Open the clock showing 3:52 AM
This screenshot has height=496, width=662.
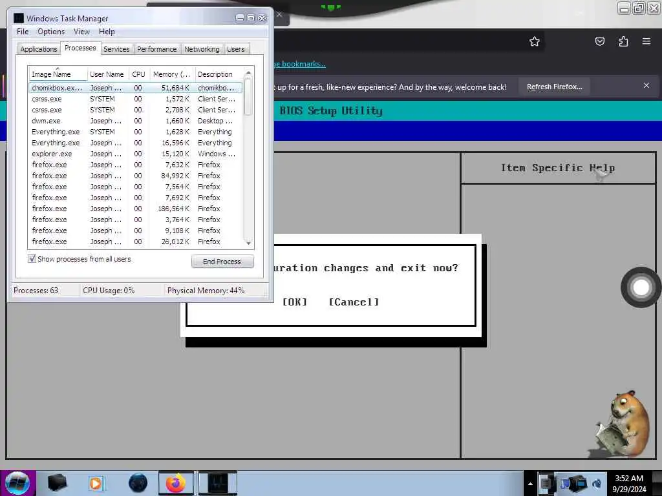pyautogui.click(x=629, y=483)
